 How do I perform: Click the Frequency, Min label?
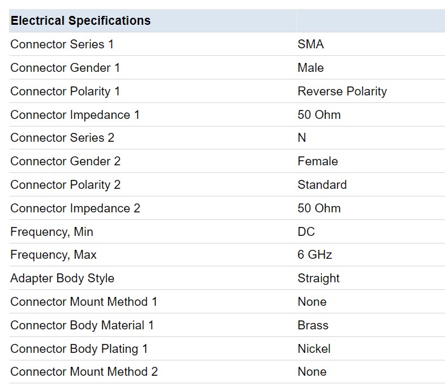click(51, 232)
